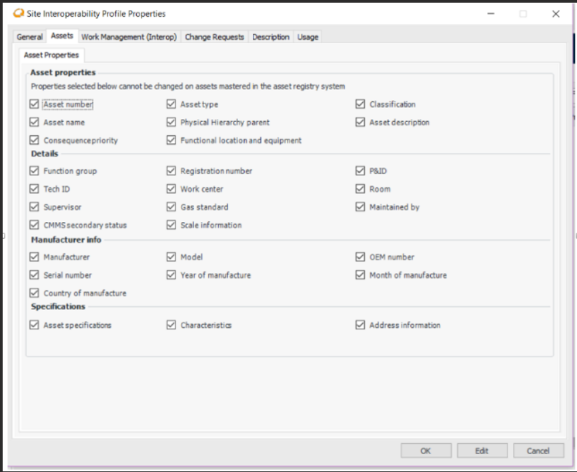577x472 pixels.
Task: Uncheck the Asset specifications checkbox
Action: point(34,325)
